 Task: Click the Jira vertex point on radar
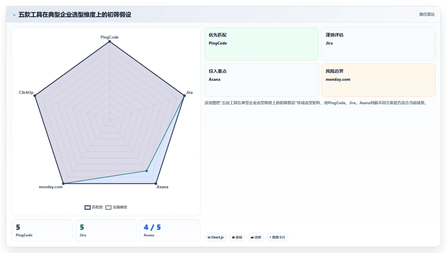coord(184,96)
